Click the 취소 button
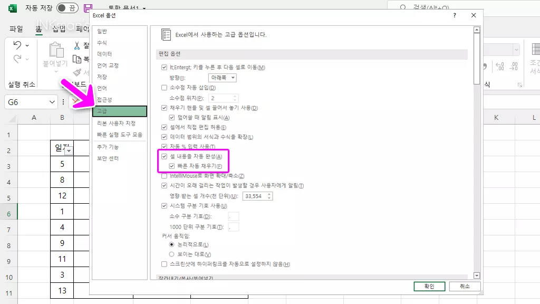Screen dimensions: 540x304 point(465,287)
